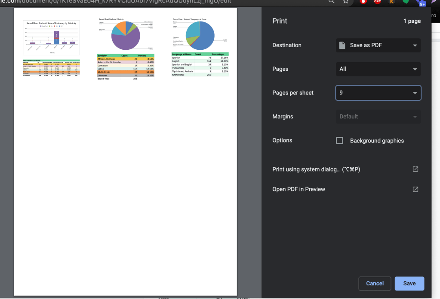Open the orange K extension icon
Screen dimensions: 440x299
pyautogui.click(x=391, y=2)
